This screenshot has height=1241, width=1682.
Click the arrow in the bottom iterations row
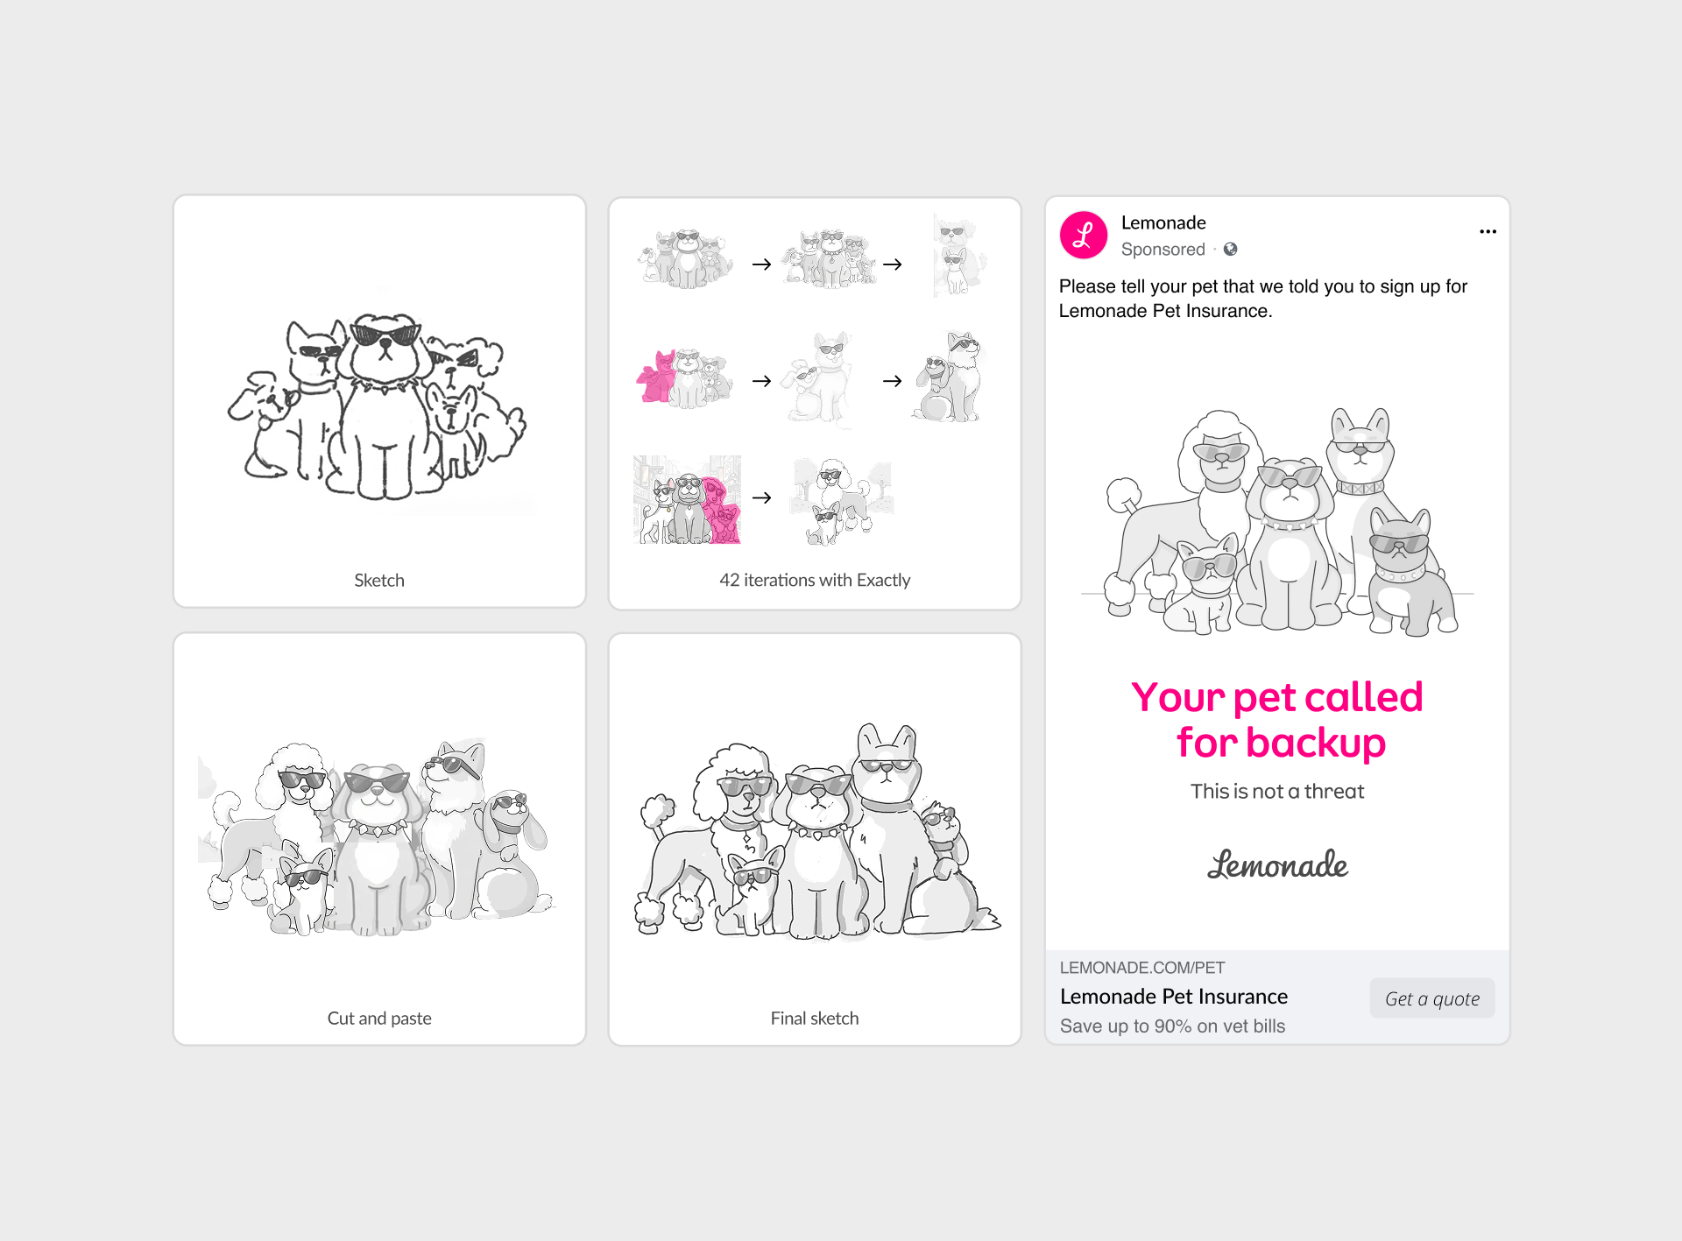pyautogui.click(x=762, y=497)
